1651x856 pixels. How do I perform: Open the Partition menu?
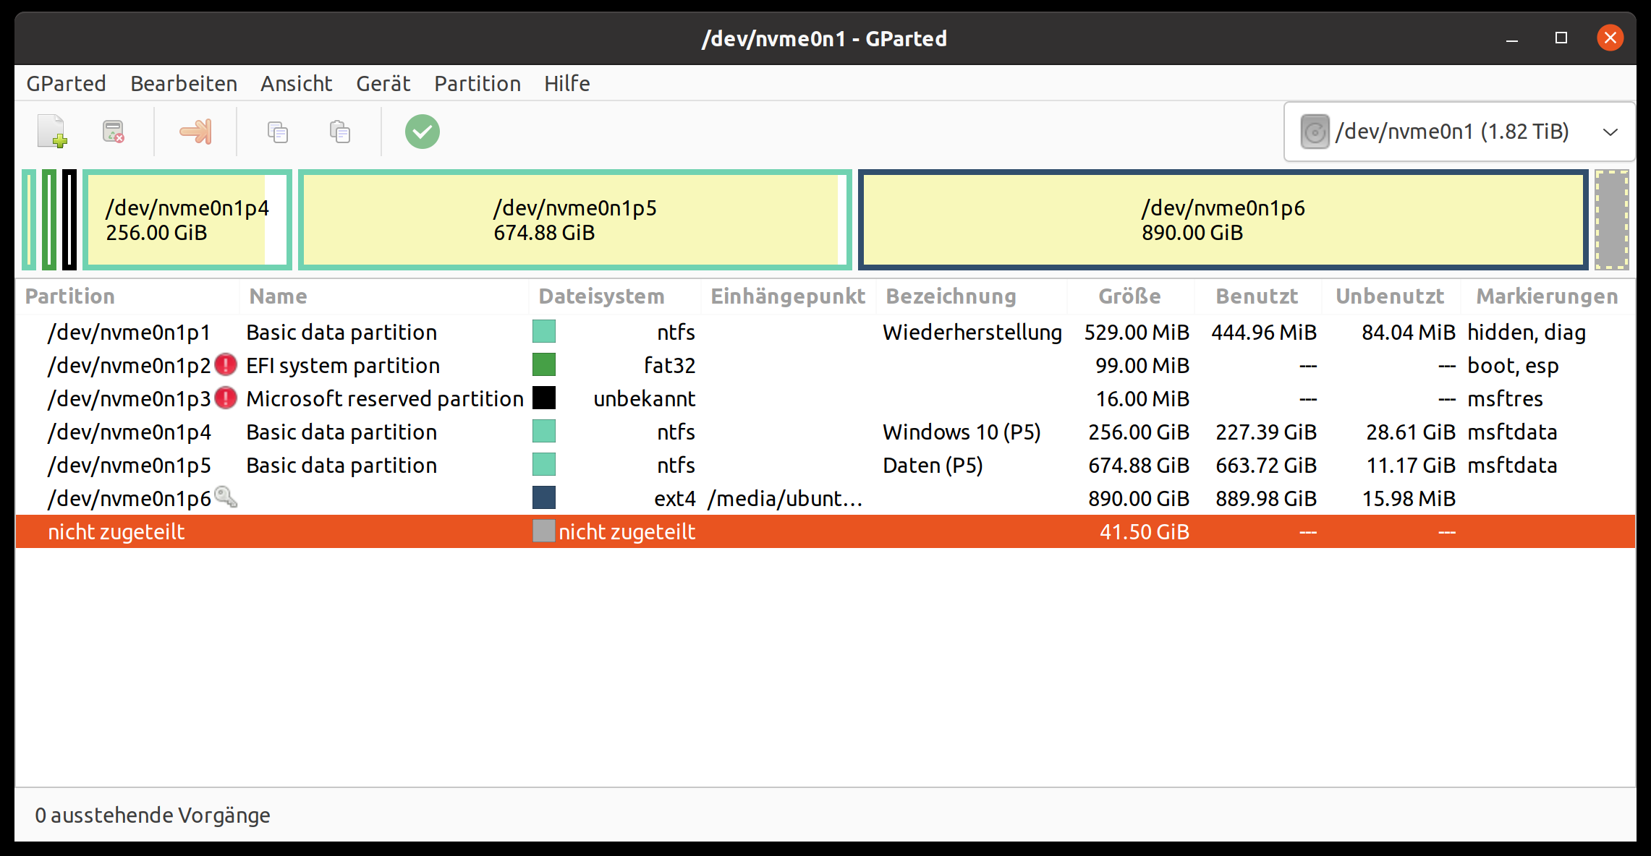478,84
